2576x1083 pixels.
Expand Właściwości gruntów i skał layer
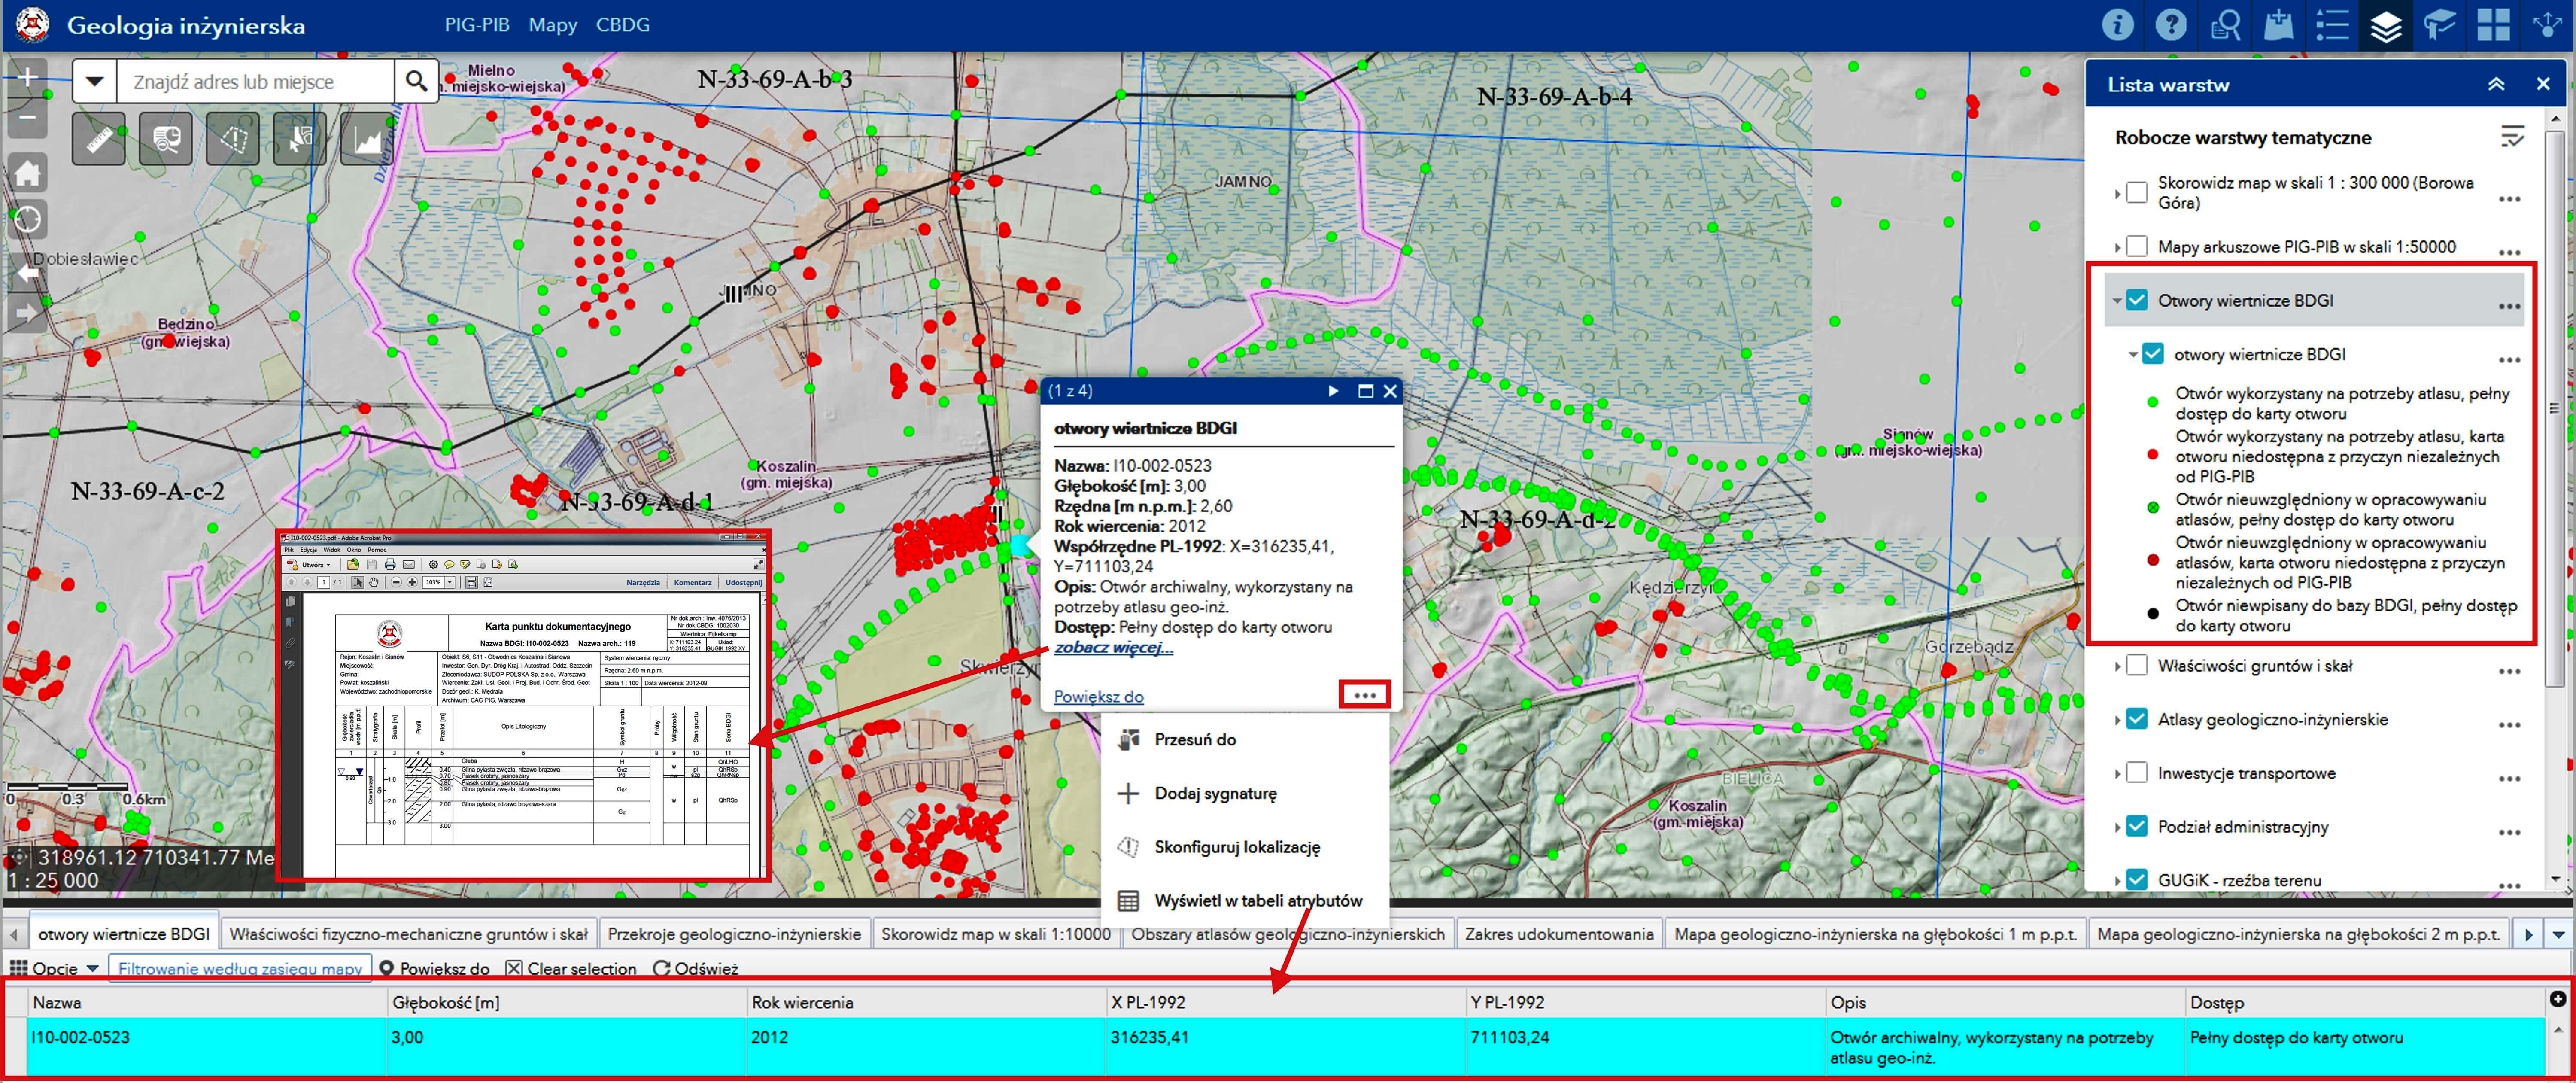click(x=2117, y=666)
